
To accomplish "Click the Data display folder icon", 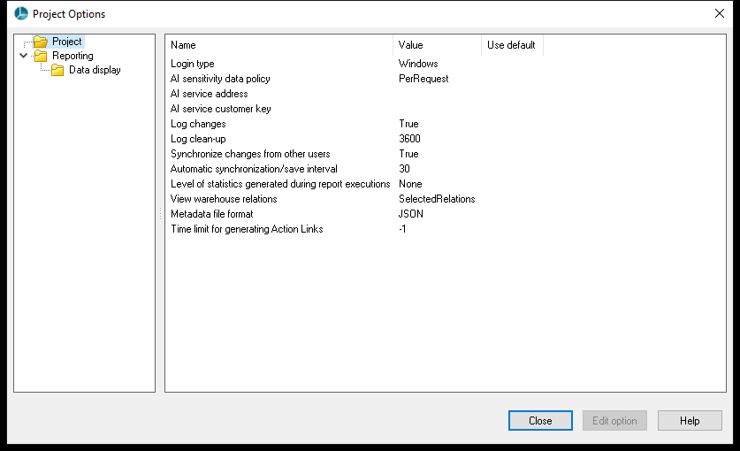I will 57,71.
